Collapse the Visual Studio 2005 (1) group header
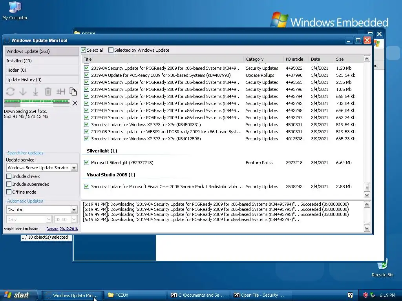 pos(111,175)
